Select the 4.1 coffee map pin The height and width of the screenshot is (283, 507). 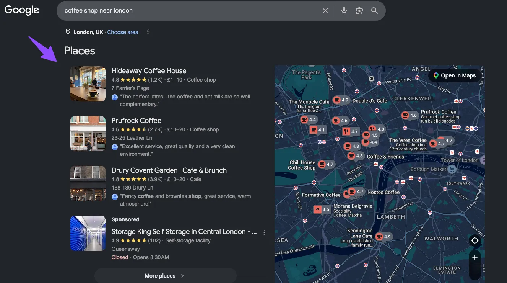317,130
